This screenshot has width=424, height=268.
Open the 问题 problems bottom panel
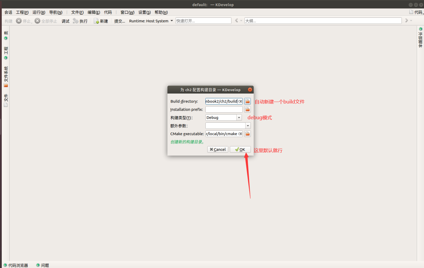tap(42, 265)
